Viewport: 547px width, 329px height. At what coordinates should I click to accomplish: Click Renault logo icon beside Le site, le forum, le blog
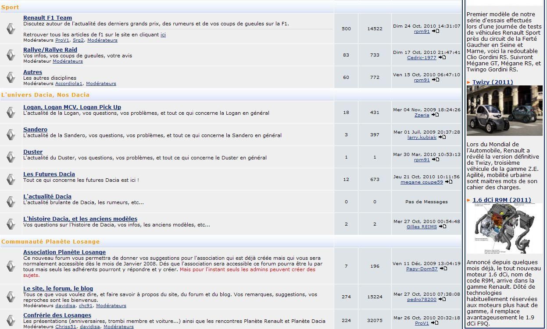pos(11,297)
